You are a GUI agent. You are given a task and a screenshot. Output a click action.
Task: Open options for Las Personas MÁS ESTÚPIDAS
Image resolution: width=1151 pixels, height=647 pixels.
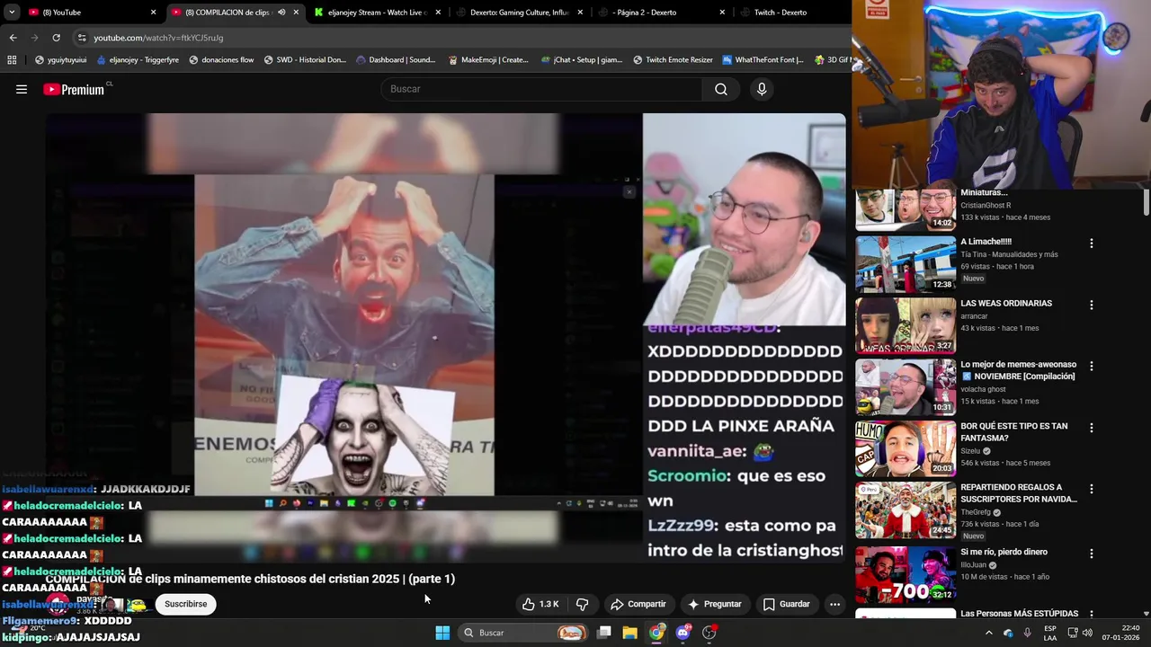coord(1092,615)
